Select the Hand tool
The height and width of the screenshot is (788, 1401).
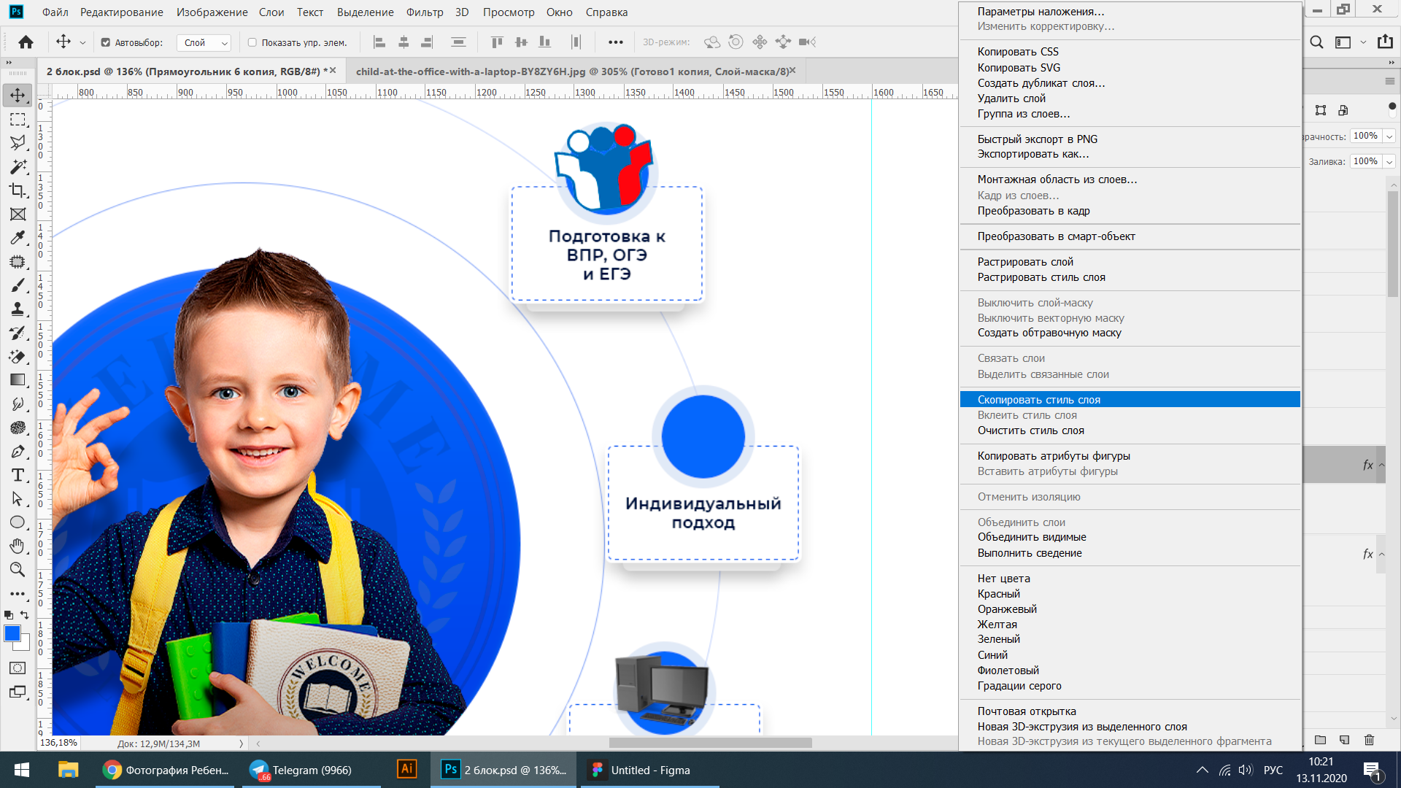(x=18, y=546)
